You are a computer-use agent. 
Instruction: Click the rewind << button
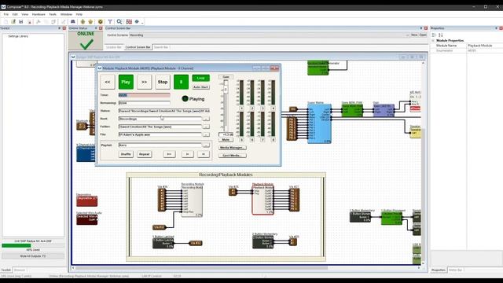108,82
